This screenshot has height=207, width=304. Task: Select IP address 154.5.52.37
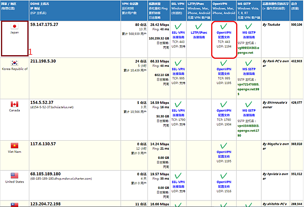click(42, 102)
